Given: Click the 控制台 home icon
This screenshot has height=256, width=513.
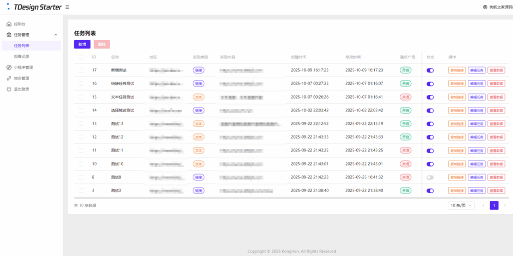Looking at the screenshot, I should point(9,24).
